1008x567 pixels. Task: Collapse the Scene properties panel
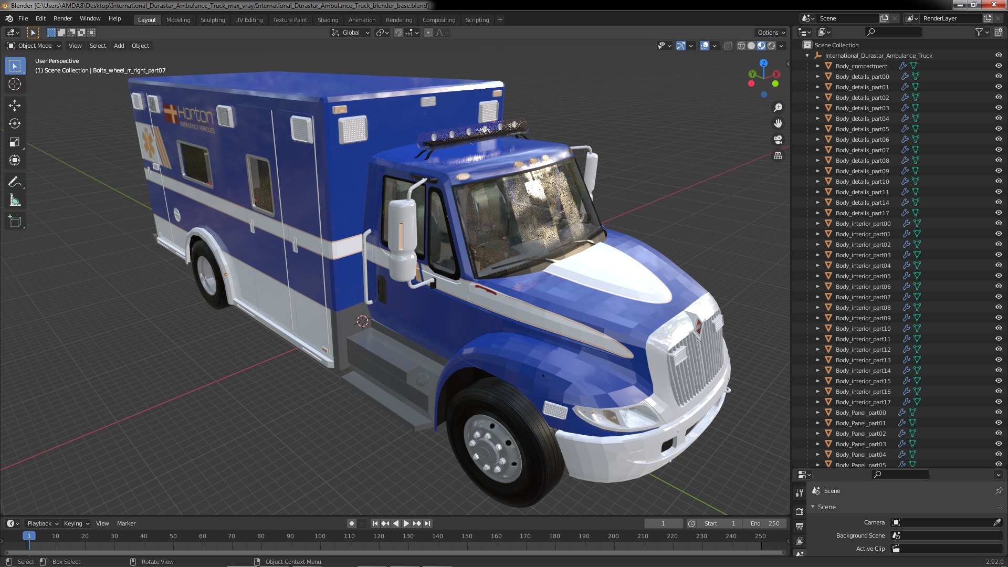pyautogui.click(x=813, y=507)
